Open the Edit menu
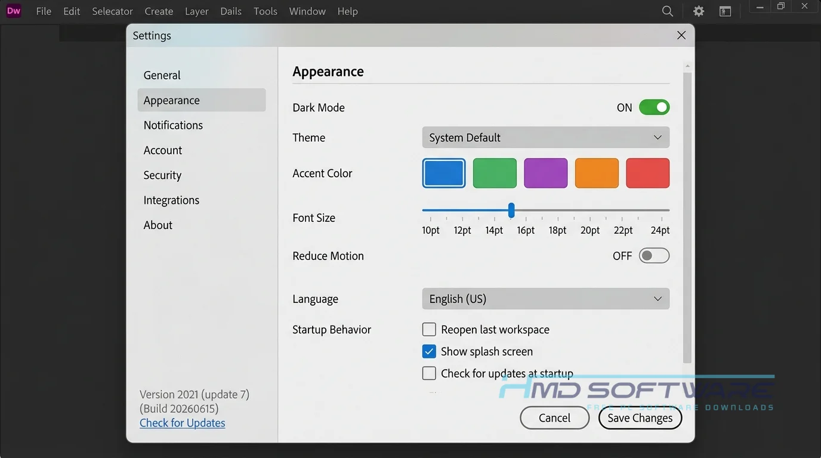 pos(72,11)
